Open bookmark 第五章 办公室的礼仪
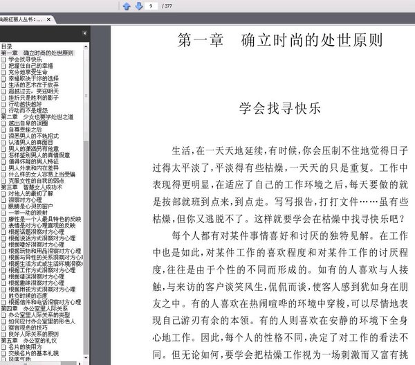Image resolution: width=415 pixels, height=365 pixels. point(29,340)
